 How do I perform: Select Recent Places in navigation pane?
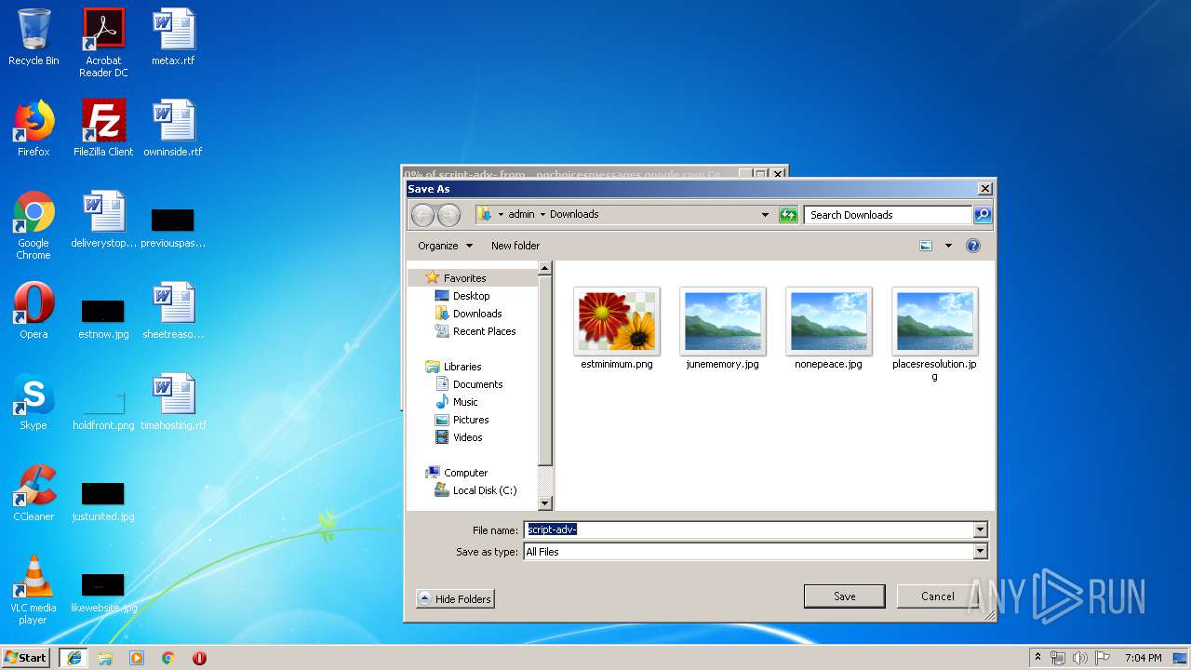click(475, 331)
